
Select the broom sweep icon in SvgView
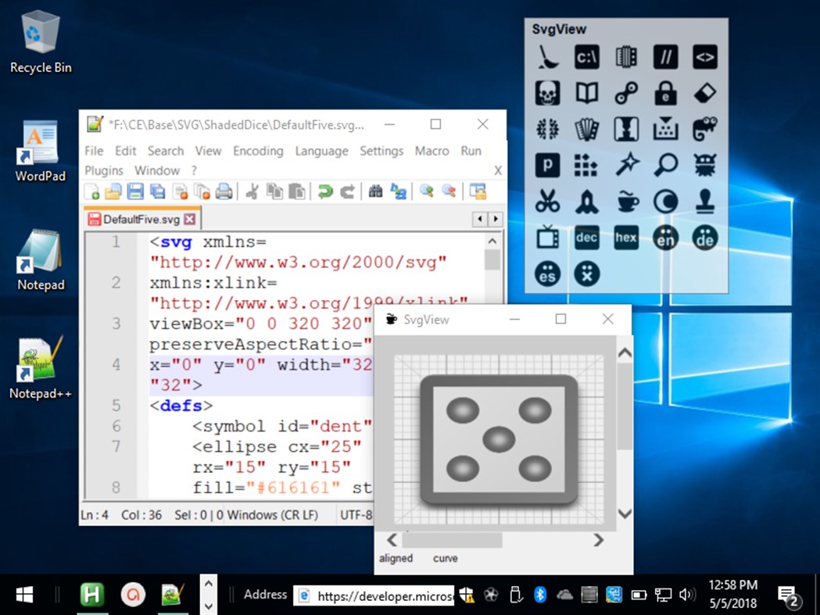pos(547,56)
